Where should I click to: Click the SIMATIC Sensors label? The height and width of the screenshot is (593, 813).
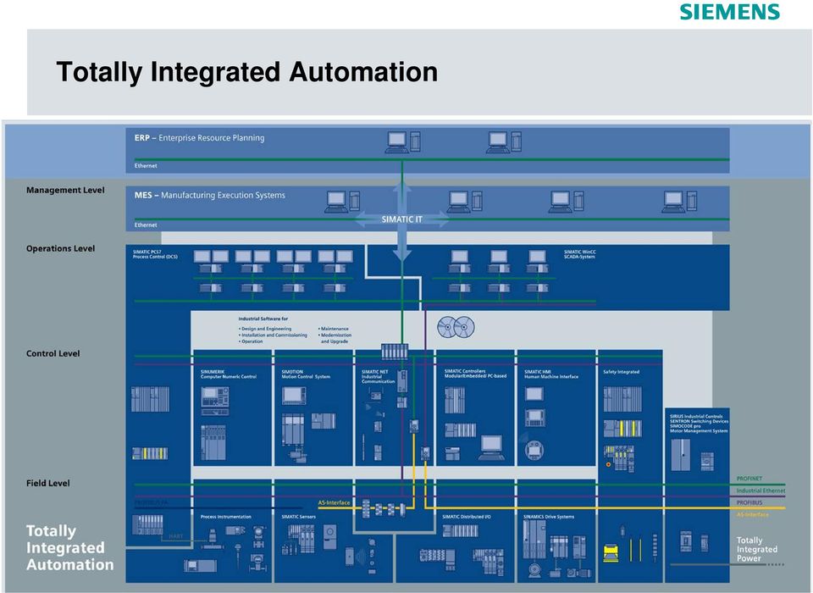tap(298, 517)
